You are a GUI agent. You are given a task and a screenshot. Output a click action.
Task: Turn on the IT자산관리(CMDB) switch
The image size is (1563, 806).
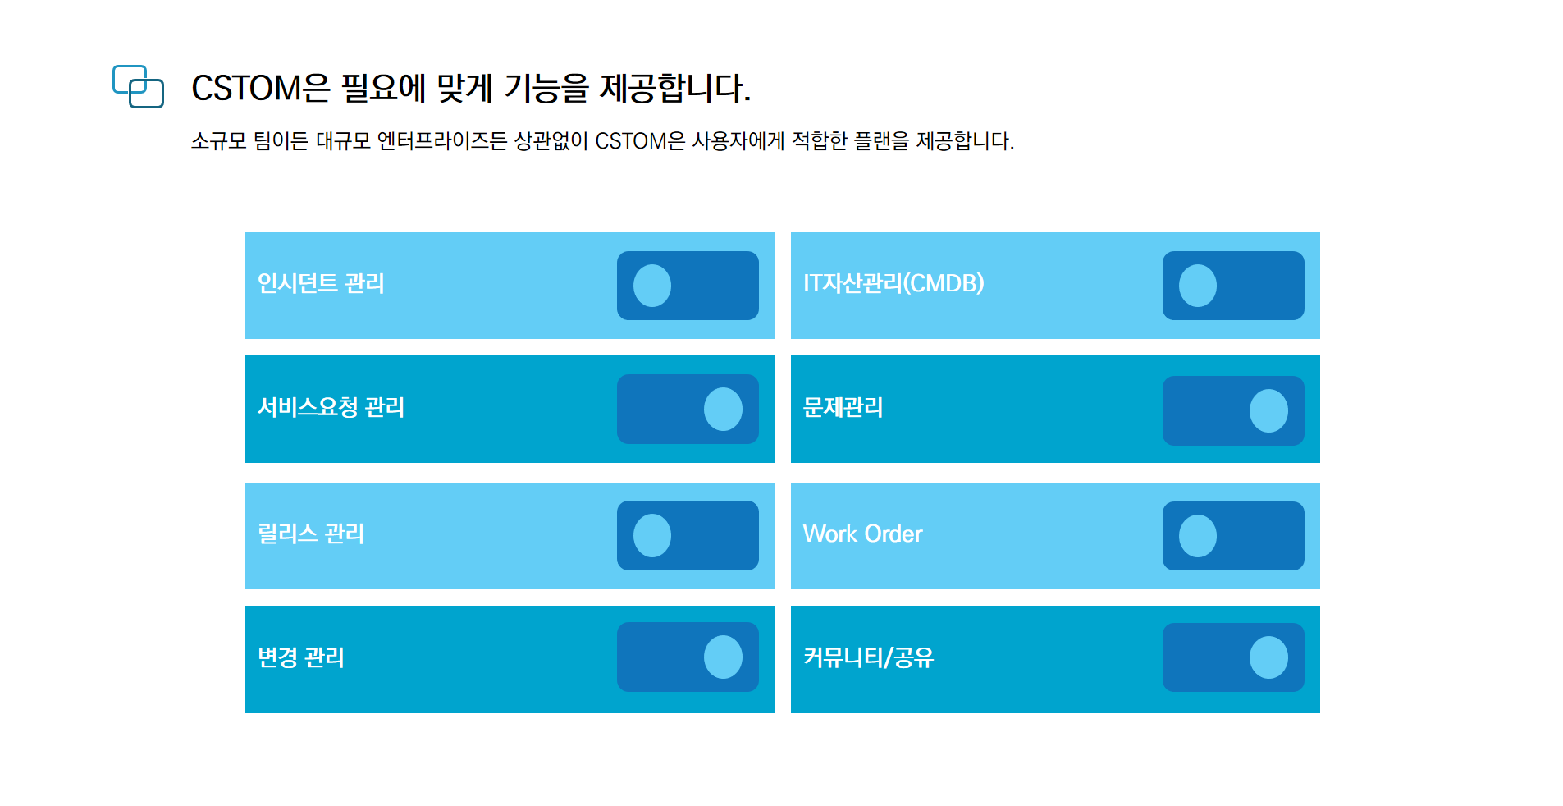[x=1233, y=286]
